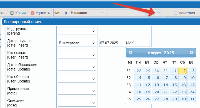Image resolution: width=200 pixels, height=108 pixels.
Task: Open the Название filter dropdown
Action: point(87,13)
